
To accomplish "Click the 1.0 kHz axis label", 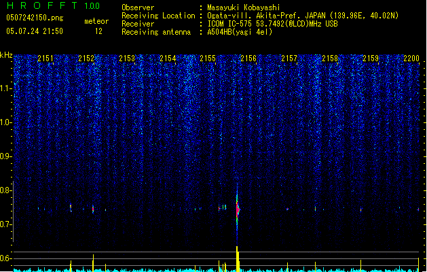I will point(5,122).
